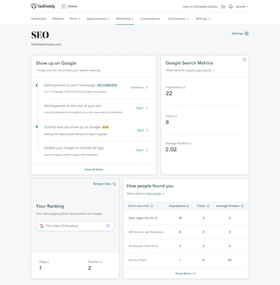Continue adding homepage keywords
Image resolution: width=280 pixels, height=285 pixels.
139,88
